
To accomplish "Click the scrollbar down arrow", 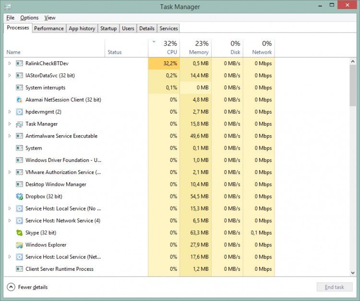I will pyautogui.click(x=353, y=273).
